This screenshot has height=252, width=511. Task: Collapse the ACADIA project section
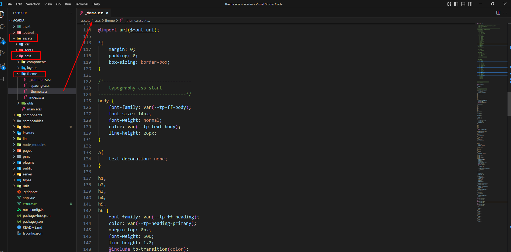point(42,20)
